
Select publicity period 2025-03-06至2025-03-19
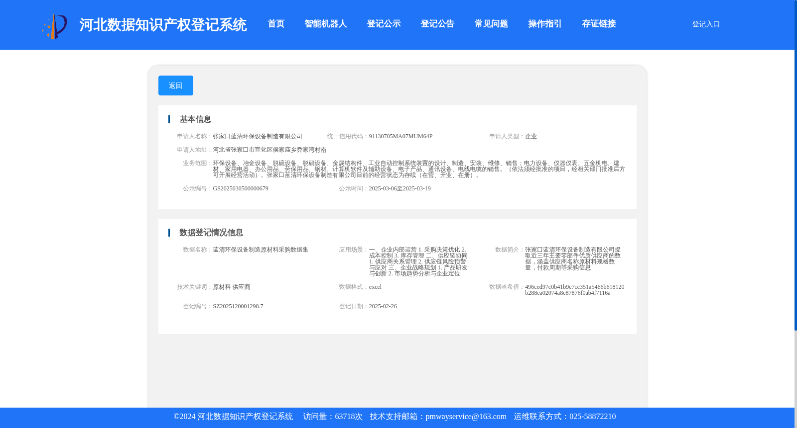click(x=399, y=188)
